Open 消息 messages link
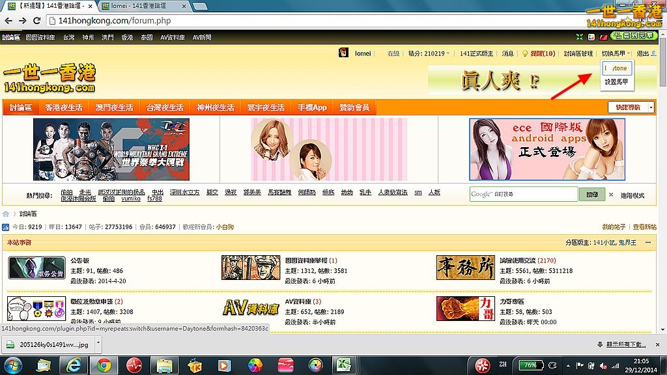 coord(507,53)
